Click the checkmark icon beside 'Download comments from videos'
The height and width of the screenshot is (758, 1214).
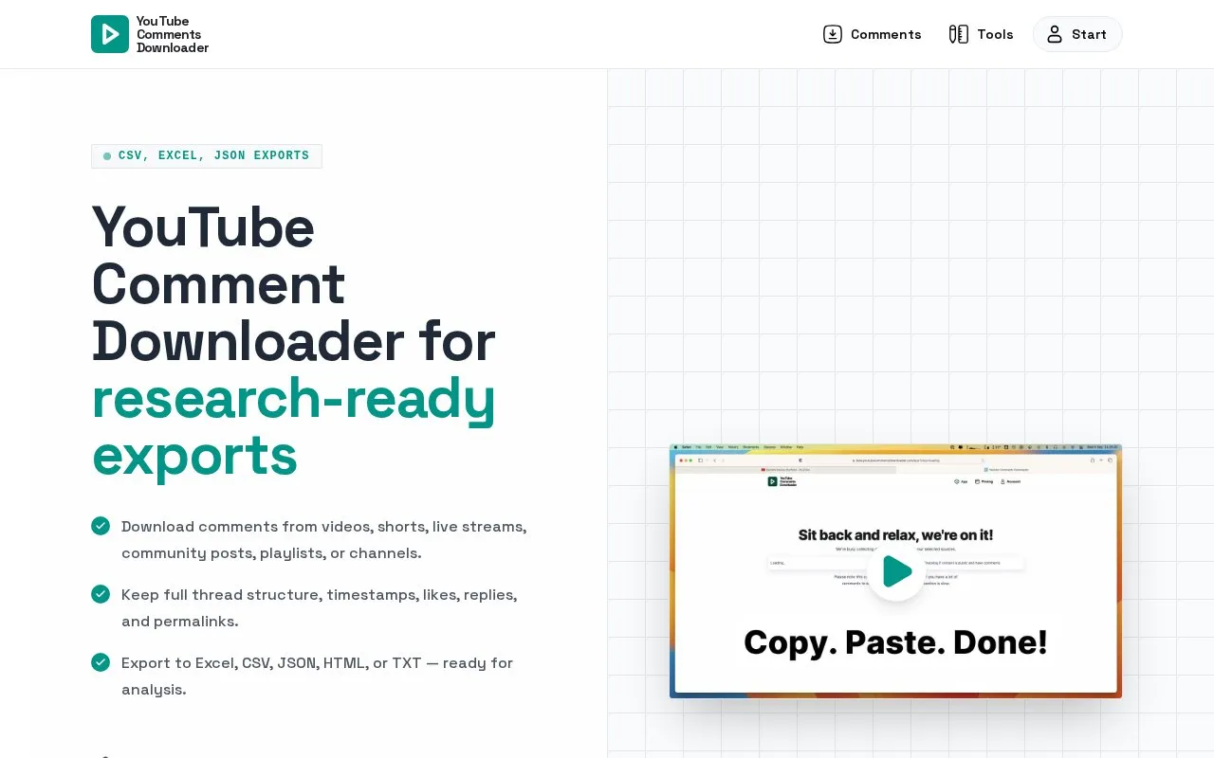[101, 526]
